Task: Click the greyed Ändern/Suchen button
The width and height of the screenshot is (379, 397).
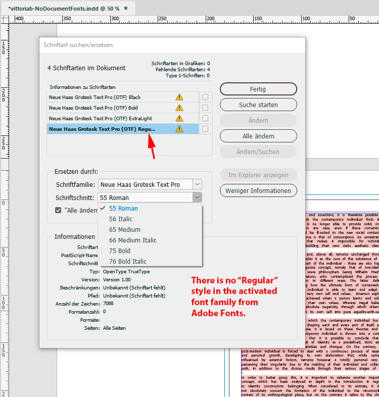Action: coord(258,152)
